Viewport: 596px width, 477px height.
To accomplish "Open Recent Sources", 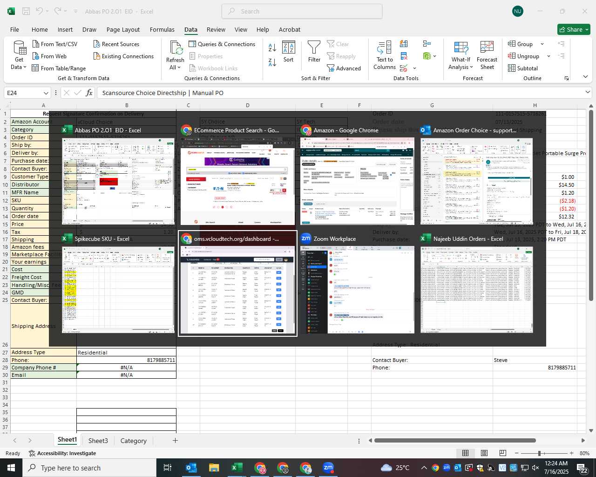I will click(116, 44).
